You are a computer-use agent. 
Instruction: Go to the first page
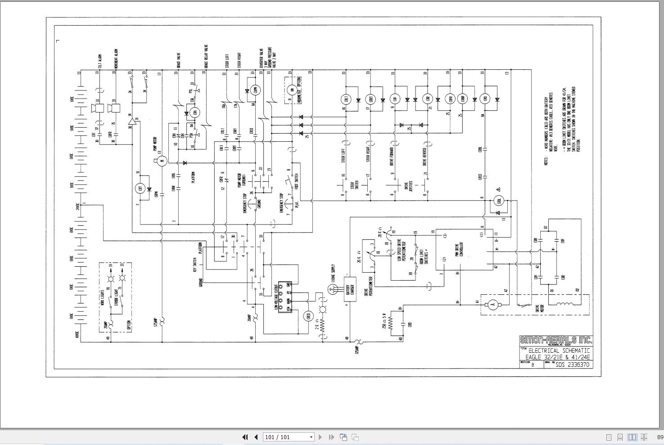tap(245, 437)
